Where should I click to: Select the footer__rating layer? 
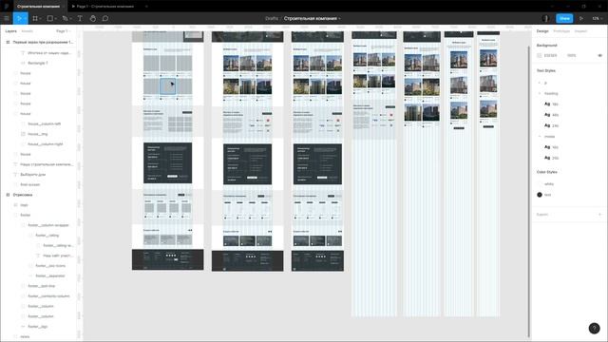[x=47, y=235]
